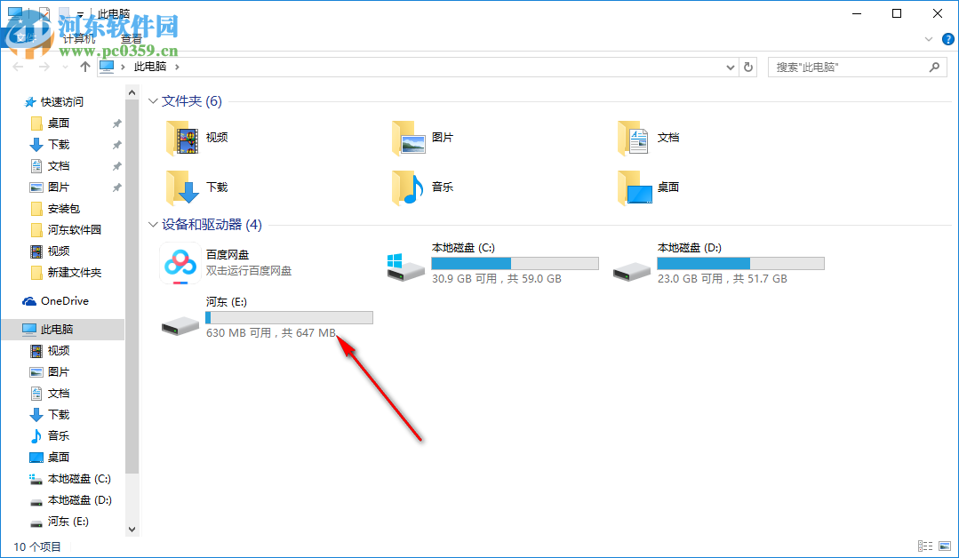Open 音乐 in navigation pane

tap(58, 435)
